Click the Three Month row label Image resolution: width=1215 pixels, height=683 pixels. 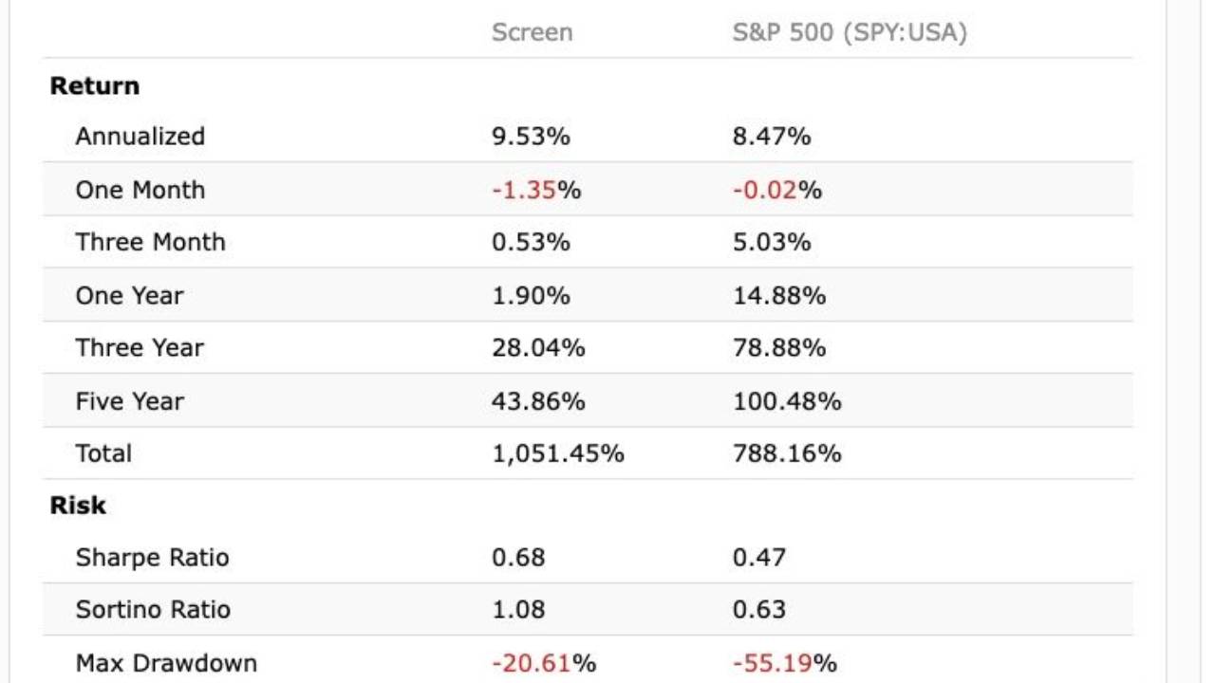[151, 243]
